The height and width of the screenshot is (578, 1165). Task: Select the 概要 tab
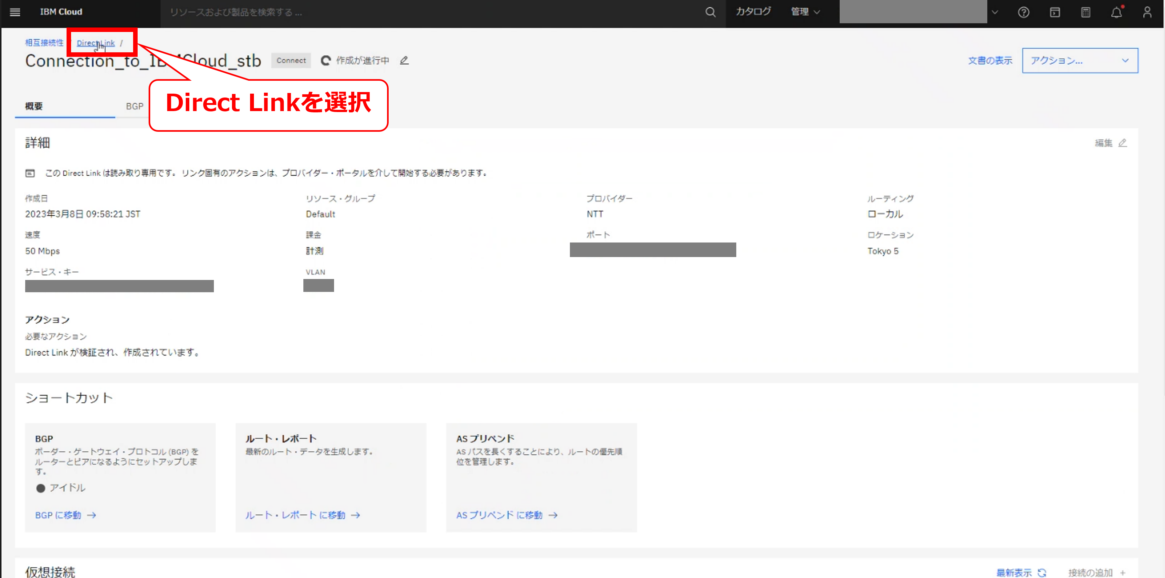click(34, 106)
